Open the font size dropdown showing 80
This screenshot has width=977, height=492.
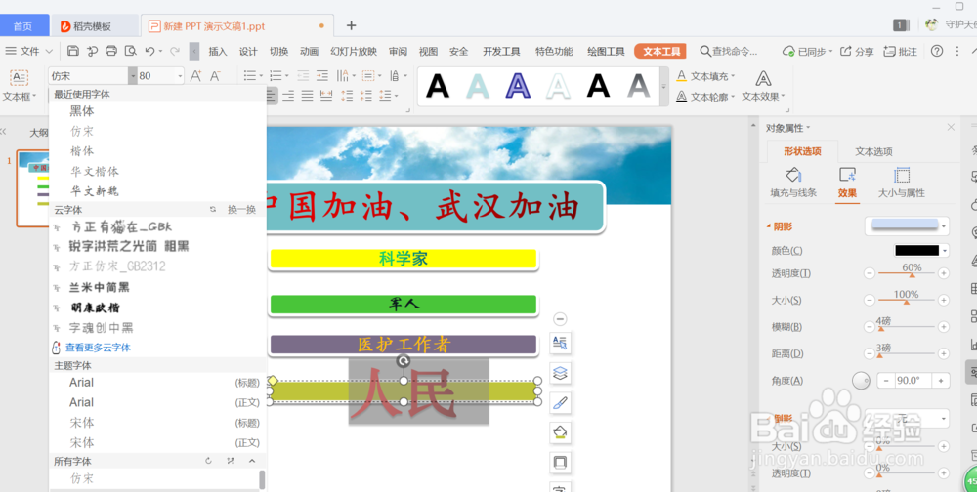(180, 76)
